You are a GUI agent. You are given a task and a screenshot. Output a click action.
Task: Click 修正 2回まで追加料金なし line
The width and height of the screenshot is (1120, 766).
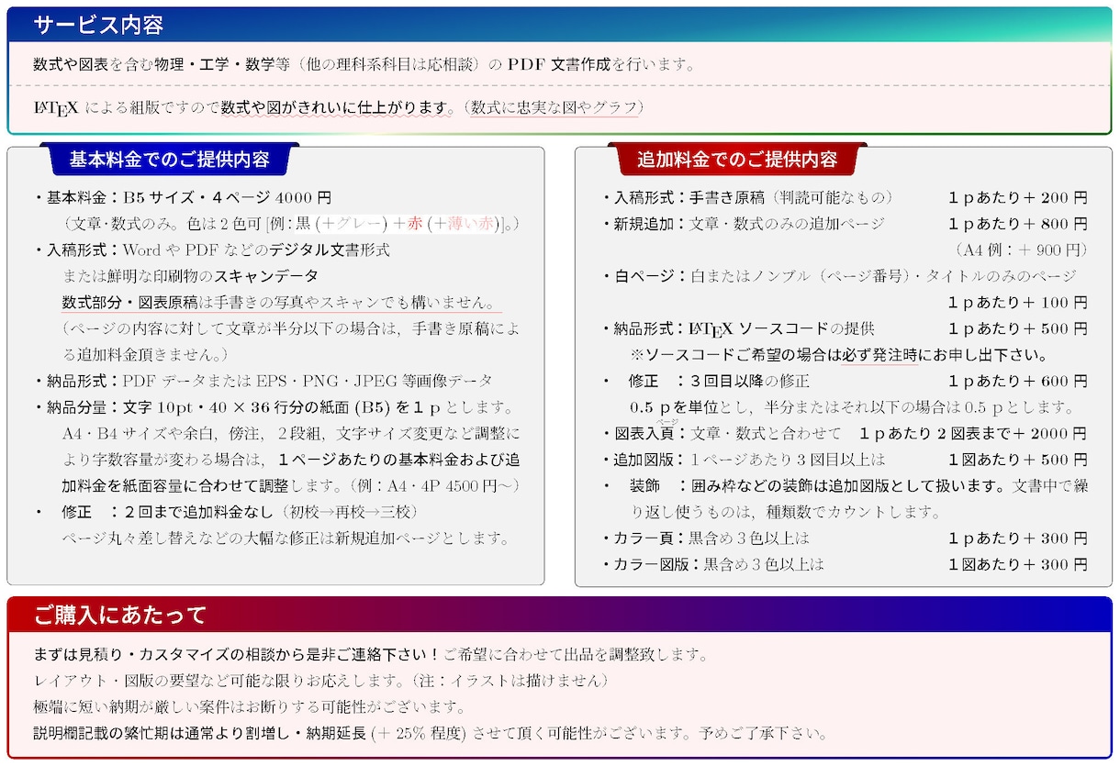(x=227, y=511)
